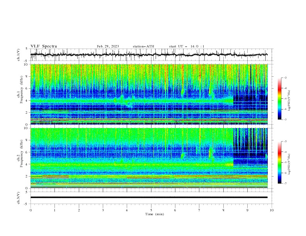Click the ch.2 colorbar log(PSD) label

click(x=289, y=164)
